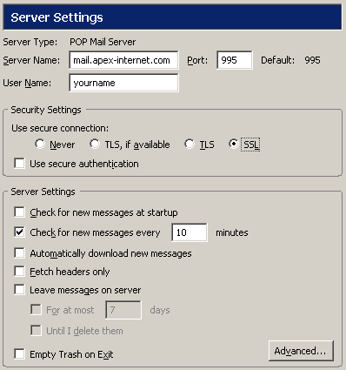Screen dimensions: 346x370
Task: Click the Default: 995 port value
Action: pyautogui.click(x=312, y=60)
